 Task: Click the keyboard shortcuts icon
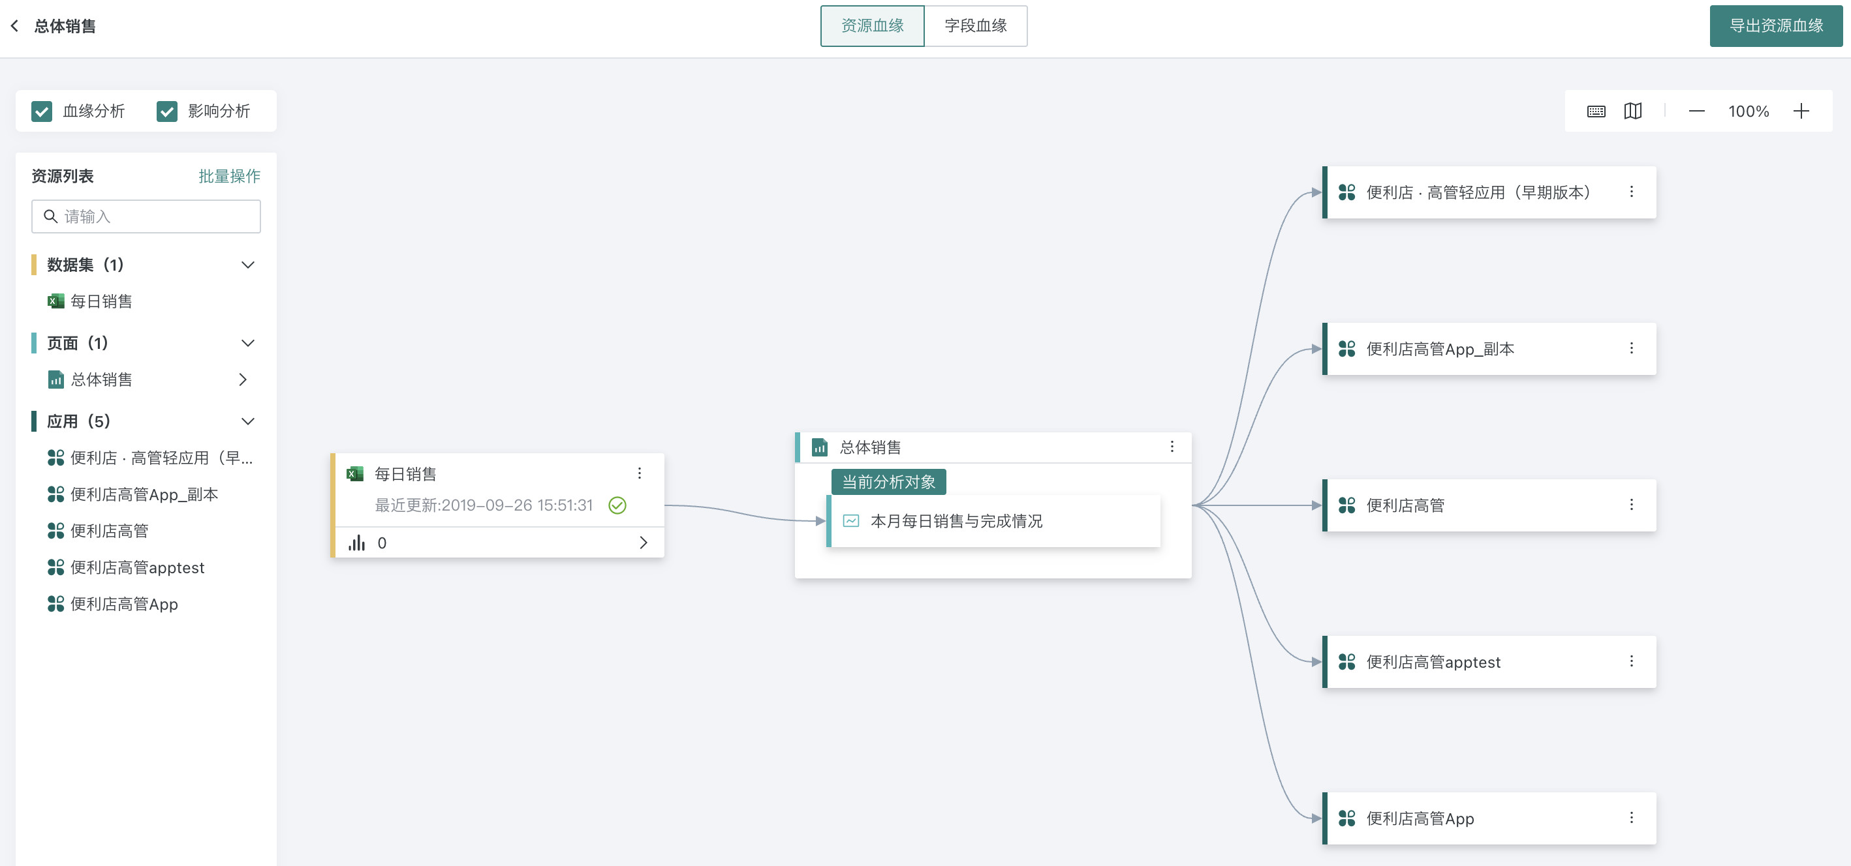tap(1596, 112)
